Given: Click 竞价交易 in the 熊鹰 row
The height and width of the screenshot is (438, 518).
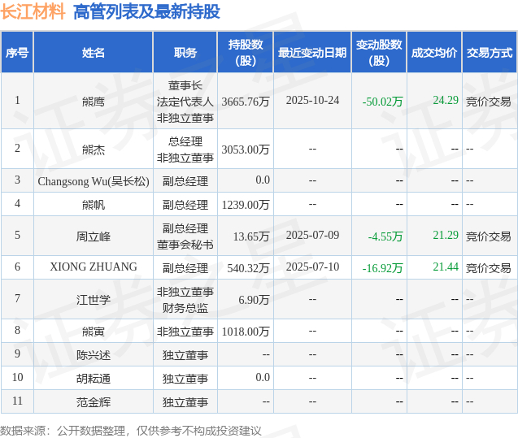Looking at the screenshot, I should point(488,102).
